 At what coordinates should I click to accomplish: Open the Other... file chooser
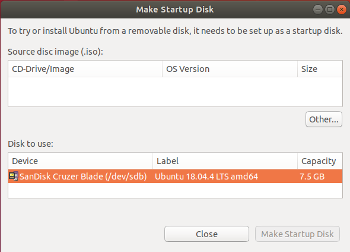pos(324,119)
